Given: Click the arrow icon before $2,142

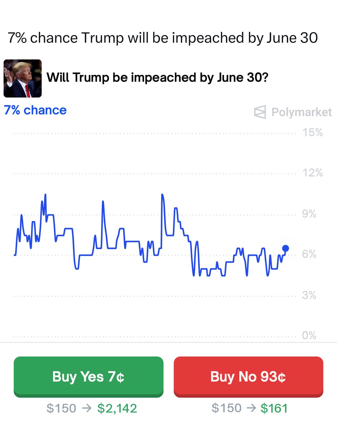Looking at the screenshot, I should [x=87, y=408].
